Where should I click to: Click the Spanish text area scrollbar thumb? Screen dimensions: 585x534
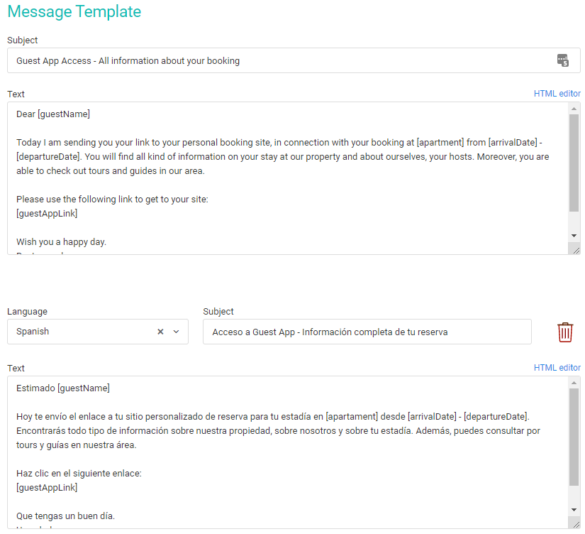pos(574,437)
